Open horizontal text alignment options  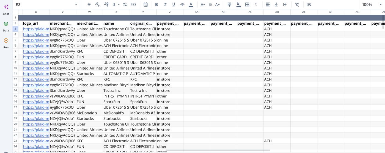[268, 4]
